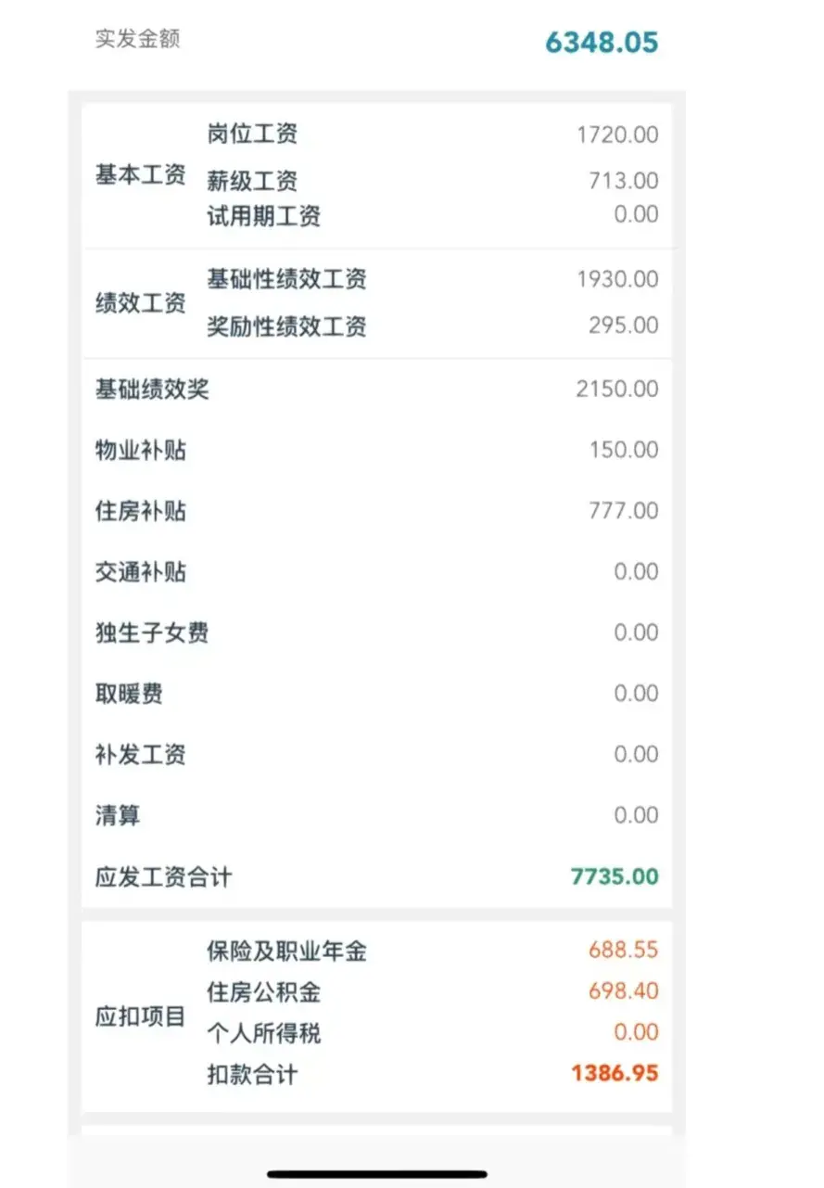
Task: Tap the 应发工资合计 total 7735.00
Action: 615,876
